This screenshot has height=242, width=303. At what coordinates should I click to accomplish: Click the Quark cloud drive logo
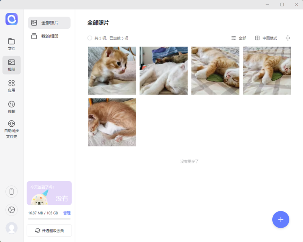tap(12, 19)
